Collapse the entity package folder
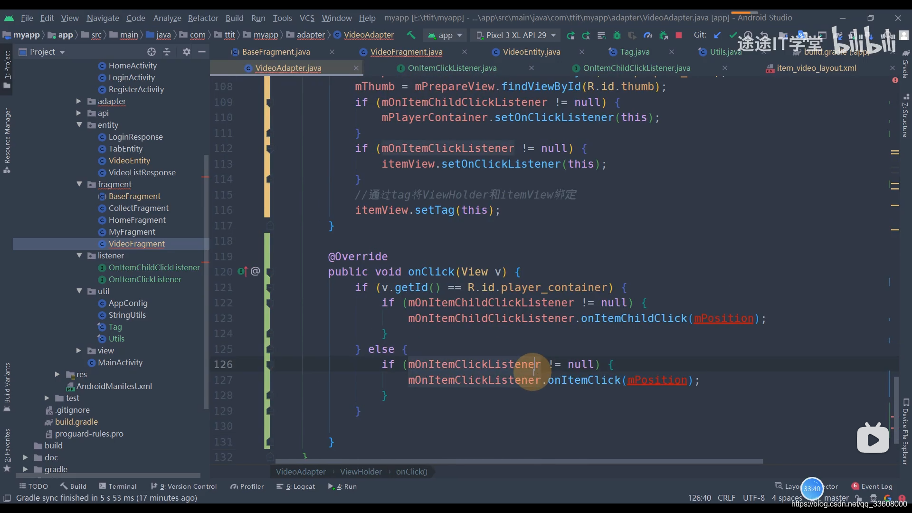Screen dimensions: 912x513 [79, 125]
